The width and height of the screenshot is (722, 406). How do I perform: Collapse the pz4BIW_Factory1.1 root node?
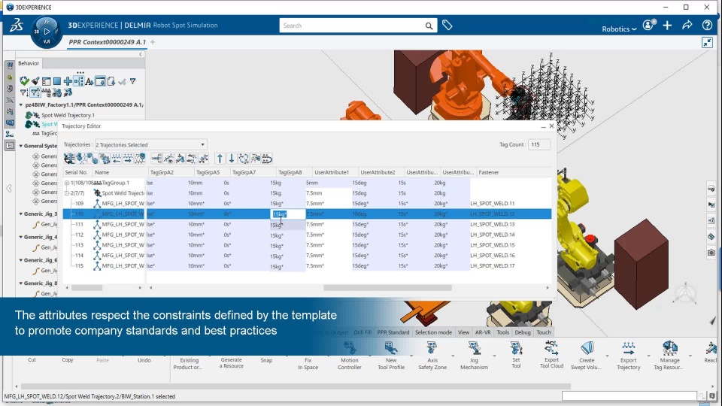click(21, 105)
